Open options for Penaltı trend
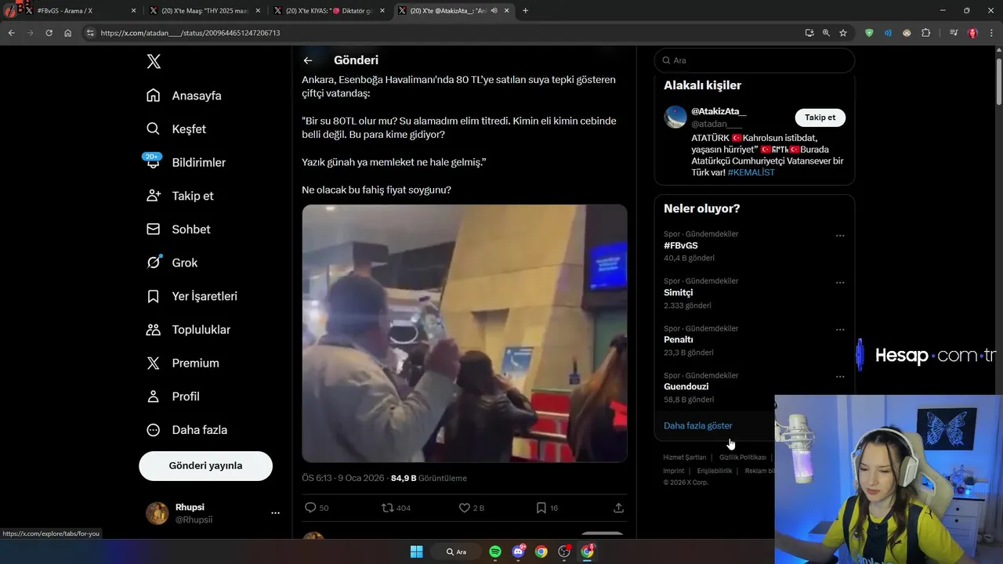 [x=840, y=330]
